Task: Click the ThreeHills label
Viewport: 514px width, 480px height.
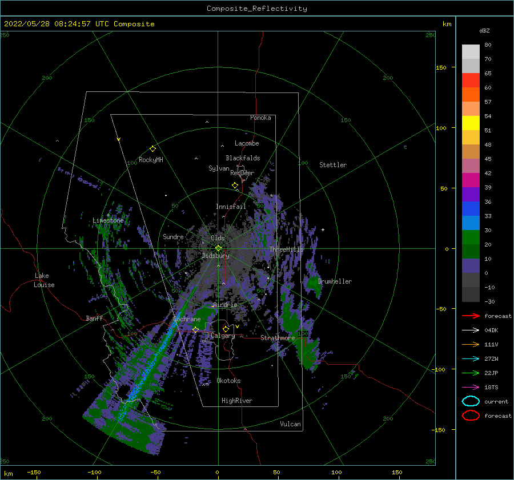Action: [286, 249]
